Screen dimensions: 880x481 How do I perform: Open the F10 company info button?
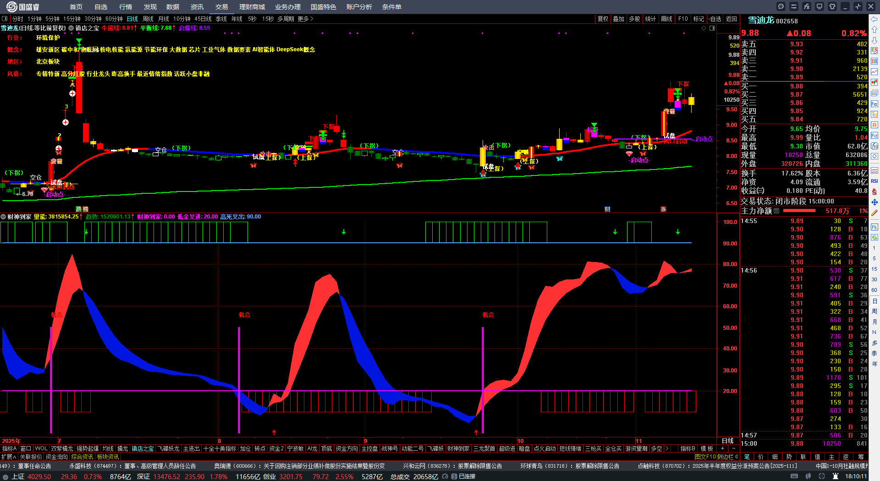click(x=683, y=19)
